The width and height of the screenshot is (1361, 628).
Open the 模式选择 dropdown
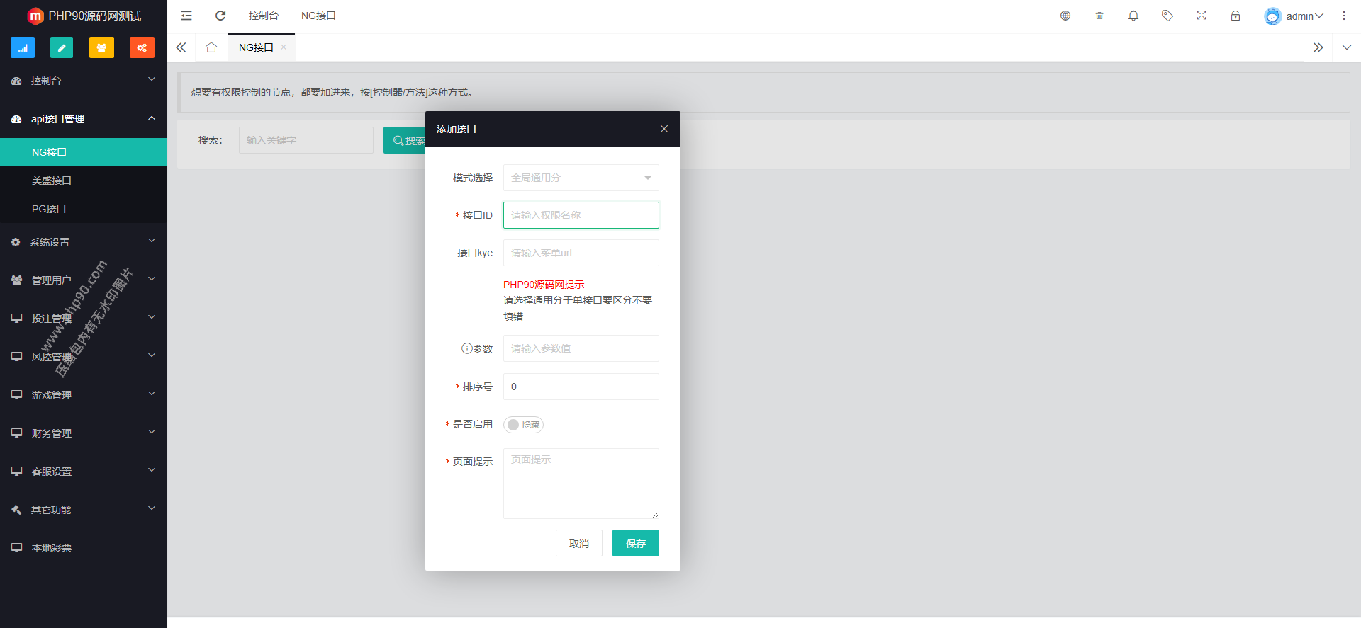[581, 178]
